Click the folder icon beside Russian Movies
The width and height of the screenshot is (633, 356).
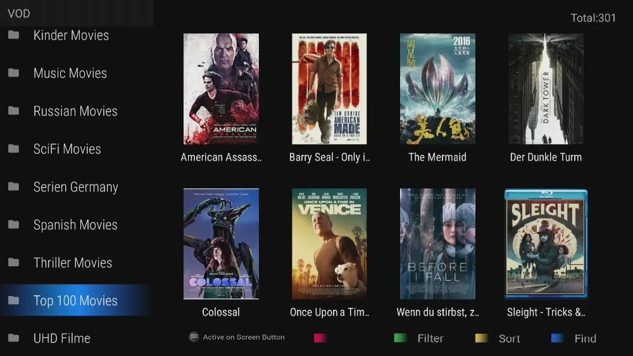pyautogui.click(x=14, y=111)
